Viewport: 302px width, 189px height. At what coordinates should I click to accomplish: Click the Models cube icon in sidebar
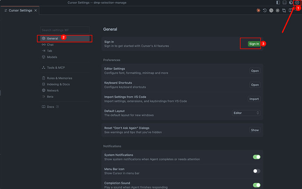pos(43,57)
